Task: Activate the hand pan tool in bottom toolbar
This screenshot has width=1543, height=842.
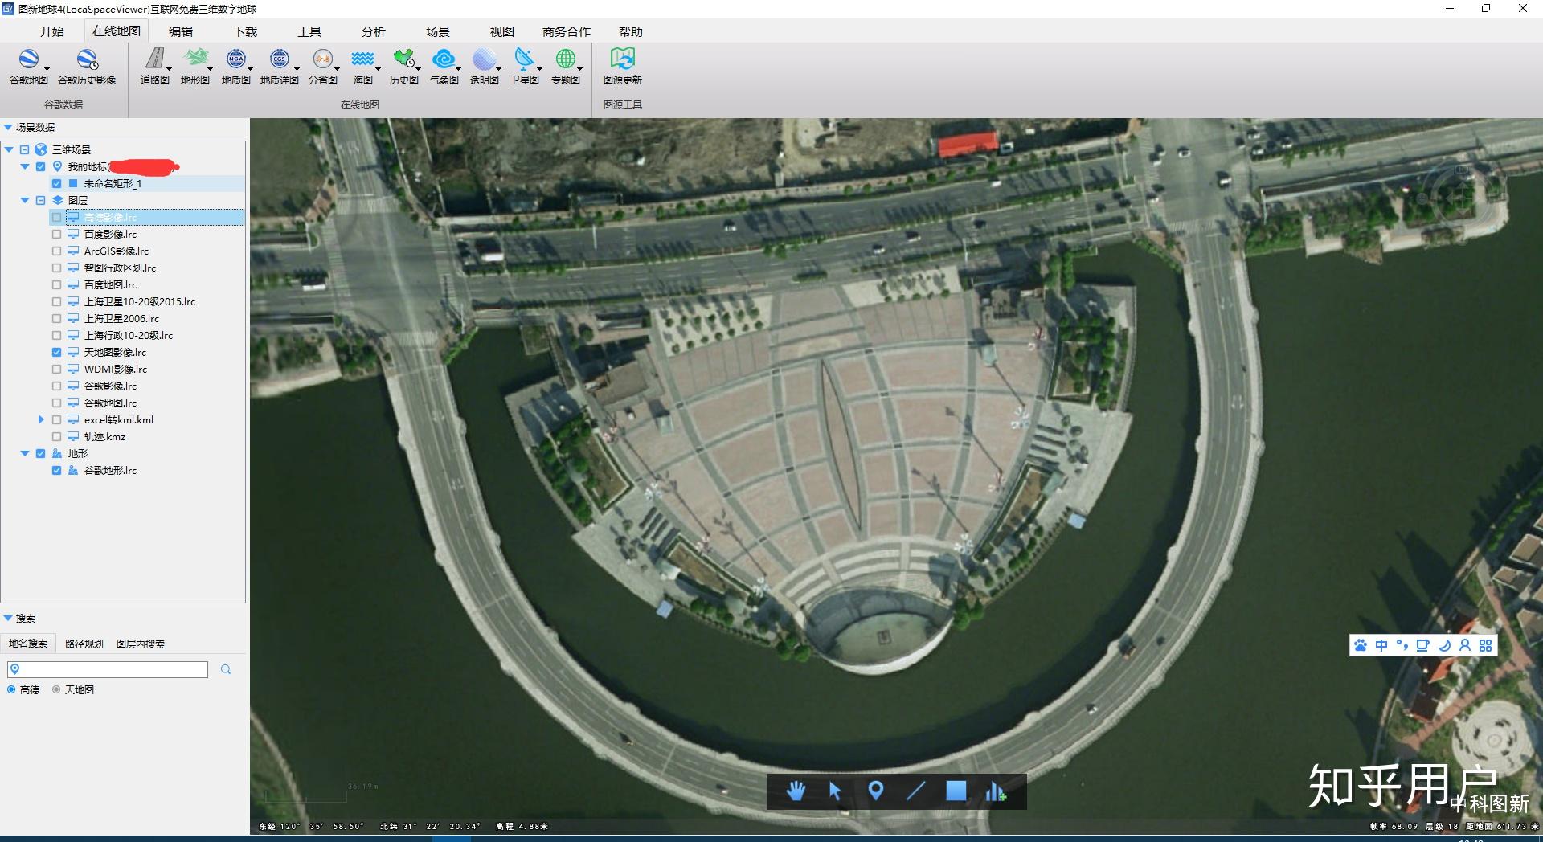Action: tap(796, 791)
